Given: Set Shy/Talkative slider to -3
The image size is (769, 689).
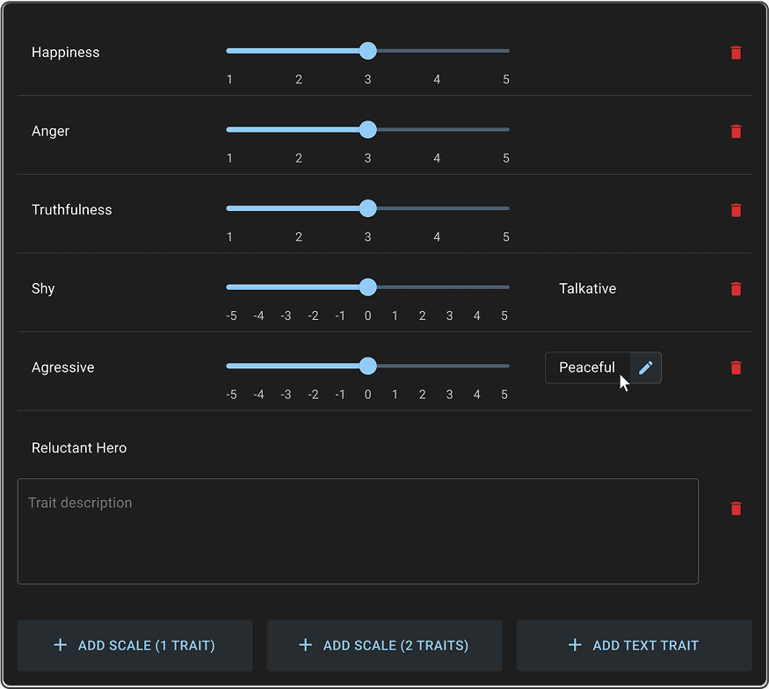Looking at the screenshot, I should [286, 287].
